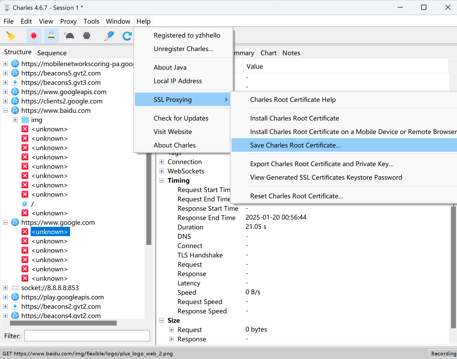
Task: Click the globe icon beside www.baidu.com
Action: [x=15, y=110]
